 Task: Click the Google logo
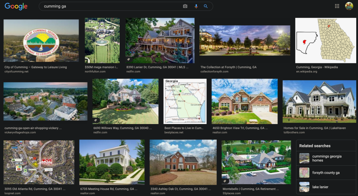click(x=16, y=6)
